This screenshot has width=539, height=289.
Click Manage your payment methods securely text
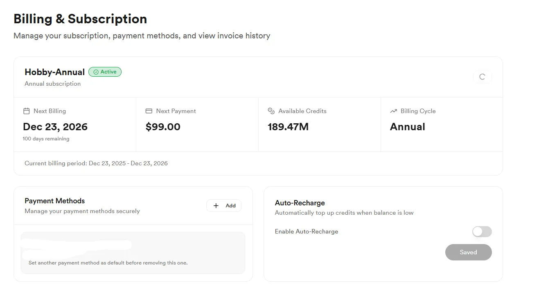click(82, 211)
